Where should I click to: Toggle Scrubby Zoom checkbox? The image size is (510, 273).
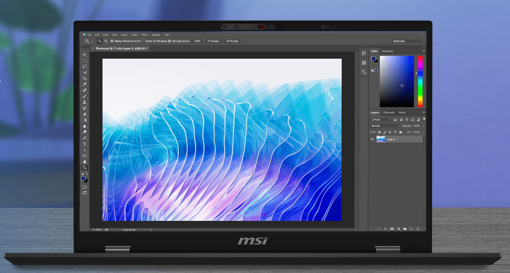coord(169,41)
